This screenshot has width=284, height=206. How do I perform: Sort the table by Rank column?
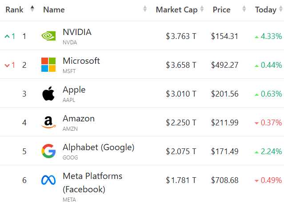tap(32, 9)
